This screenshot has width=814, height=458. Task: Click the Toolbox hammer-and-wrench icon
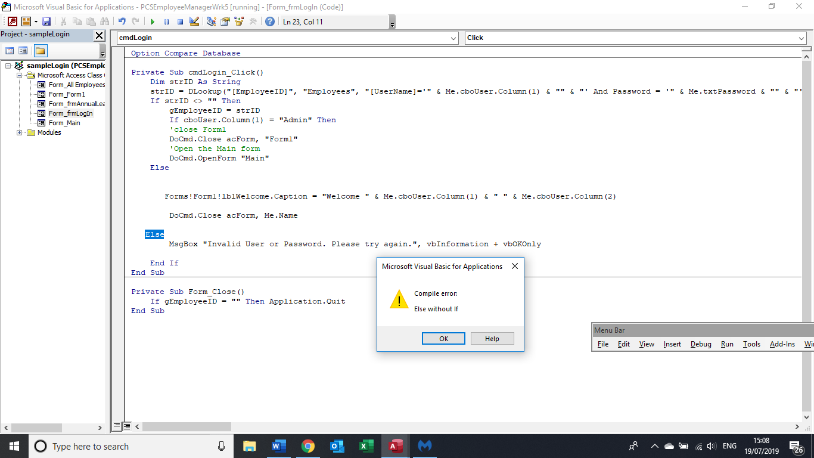(x=253, y=21)
